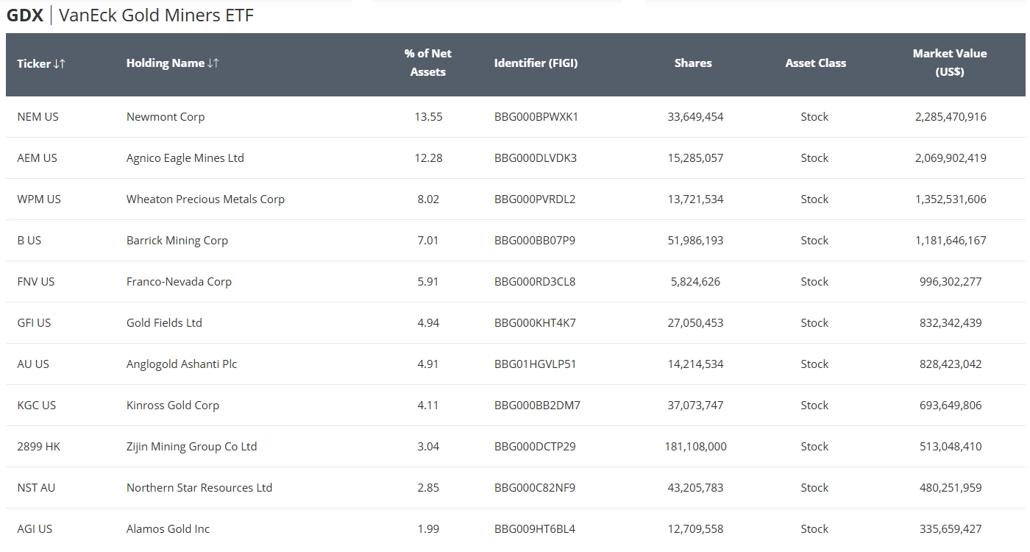Click market value 2,069,902,419
The image size is (1030, 552).
(x=951, y=158)
